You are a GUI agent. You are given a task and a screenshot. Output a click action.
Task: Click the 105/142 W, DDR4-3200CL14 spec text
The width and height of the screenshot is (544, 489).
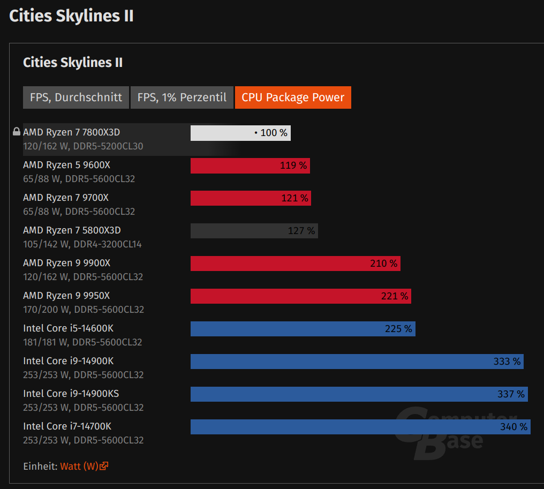point(82,244)
